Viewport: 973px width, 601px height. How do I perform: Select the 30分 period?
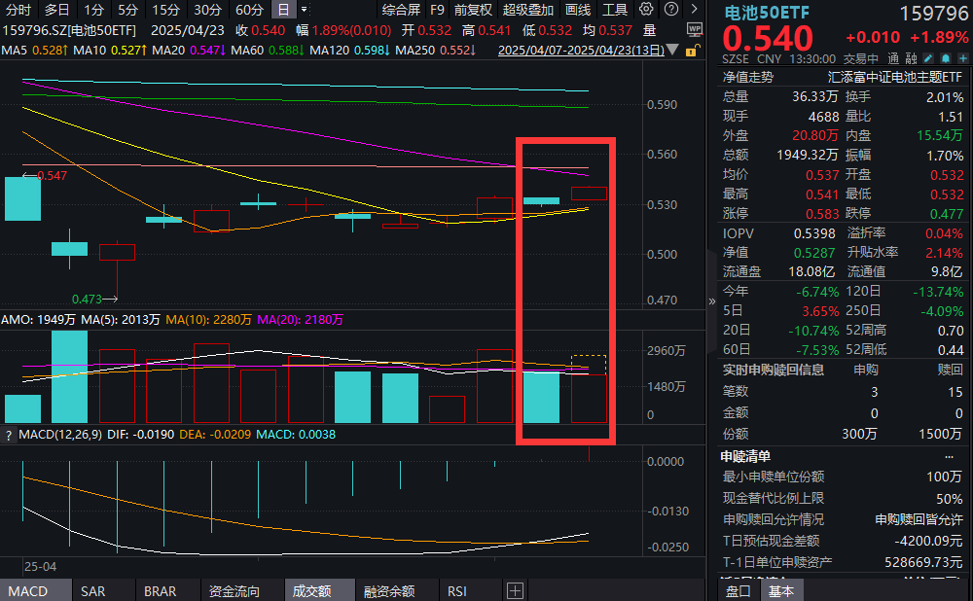pyautogui.click(x=207, y=10)
